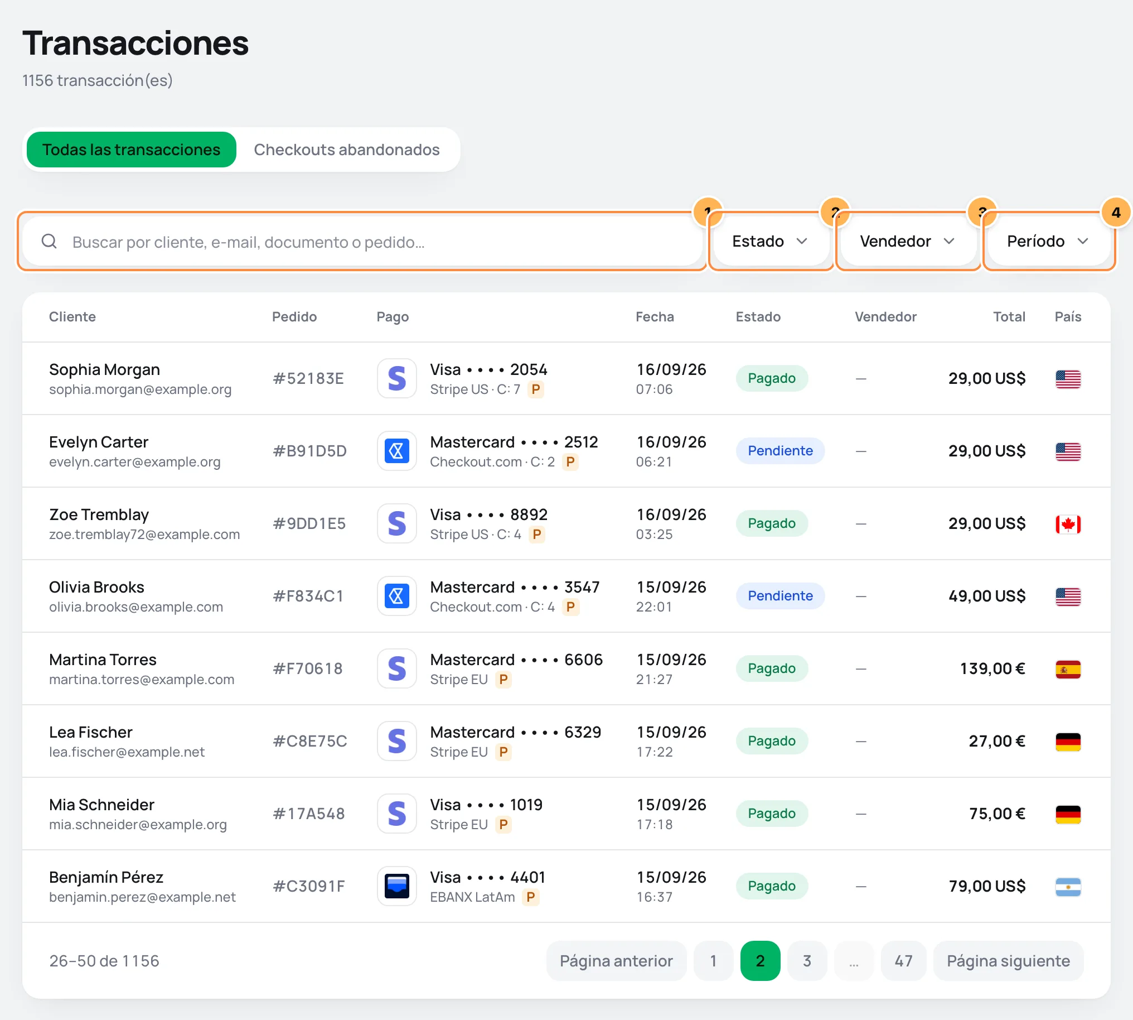Click EBANX logo in Benjamín Pérez row
Screen dimensions: 1133x1020
tap(396, 886)
